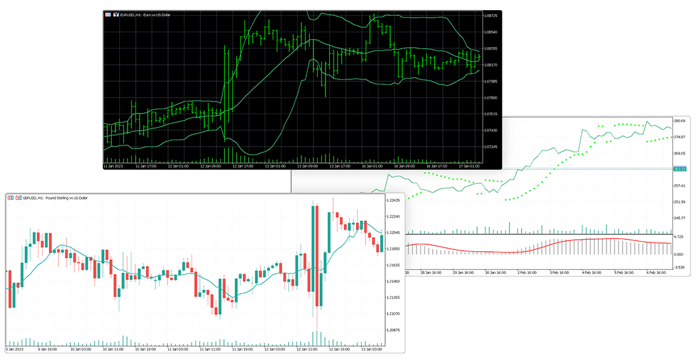Click the 1.21850 price on GBPUSD scale
This screenshot has width=696, height=361.
tap(393, 249)
